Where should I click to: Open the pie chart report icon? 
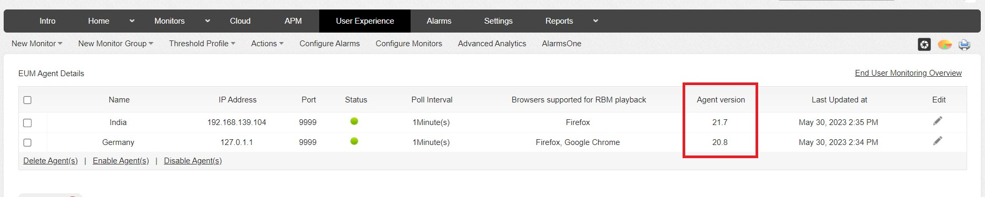coord(945,45)
